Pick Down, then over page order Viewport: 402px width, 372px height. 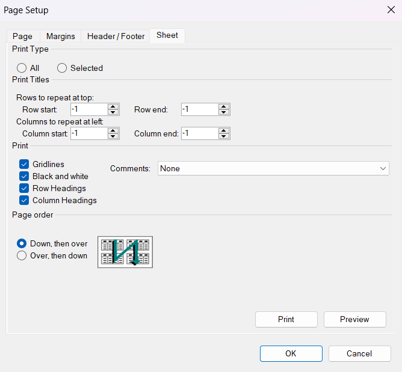22,243
